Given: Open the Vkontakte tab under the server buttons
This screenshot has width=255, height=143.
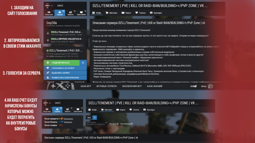Looking at the screenshot, I should (x=65, y=82).
